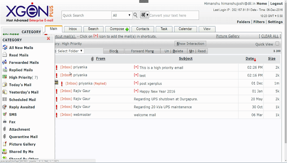Open the 'welcome mail' message
This screenshot has width=287, height=163.
(145, 115)
